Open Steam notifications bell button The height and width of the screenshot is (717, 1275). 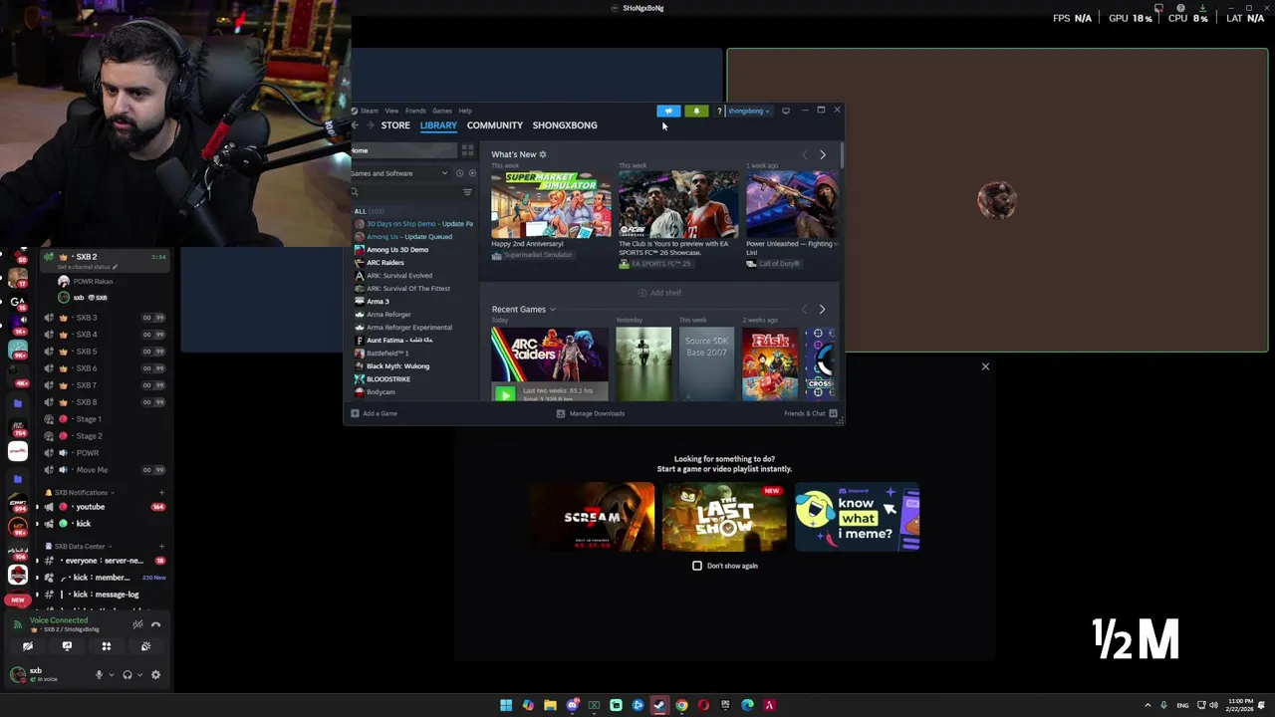(x=696, y=111)
